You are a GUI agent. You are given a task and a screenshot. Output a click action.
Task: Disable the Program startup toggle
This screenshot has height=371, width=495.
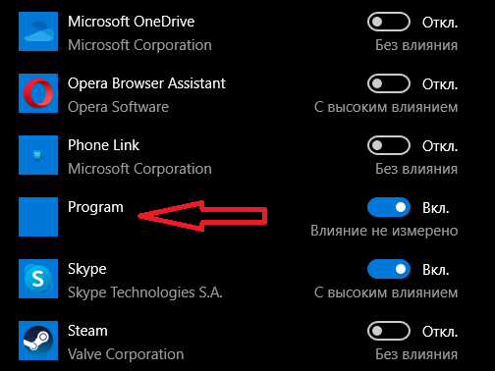tap(389, 207)
